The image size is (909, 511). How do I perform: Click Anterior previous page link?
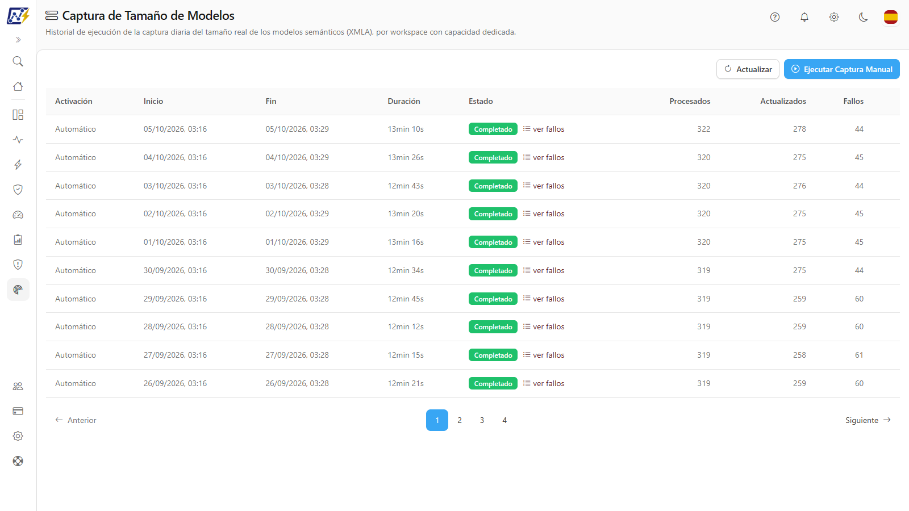(76, 420)
